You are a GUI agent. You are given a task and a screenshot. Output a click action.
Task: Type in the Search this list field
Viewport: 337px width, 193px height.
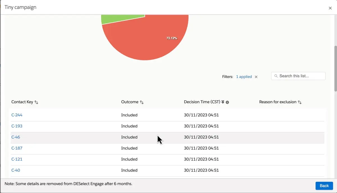click(x=300, y=76)
